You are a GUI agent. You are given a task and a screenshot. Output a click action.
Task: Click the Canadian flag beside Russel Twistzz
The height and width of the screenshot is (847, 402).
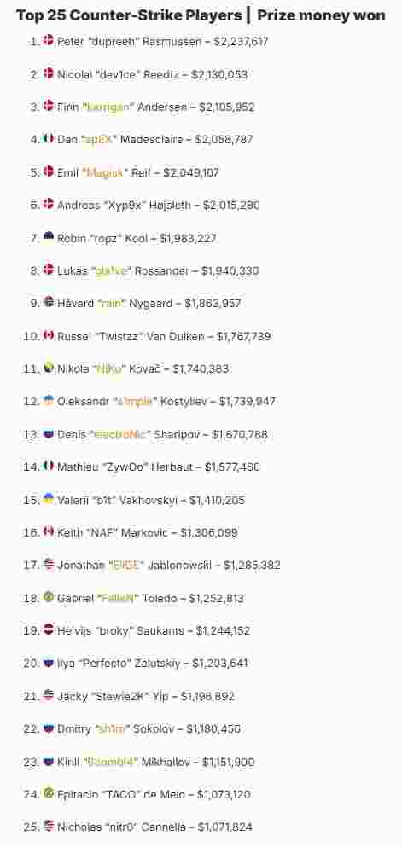pyautogui.click(x=49, y=335)
